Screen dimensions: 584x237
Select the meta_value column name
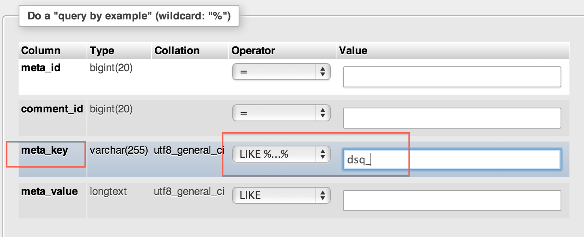(49, 191)
